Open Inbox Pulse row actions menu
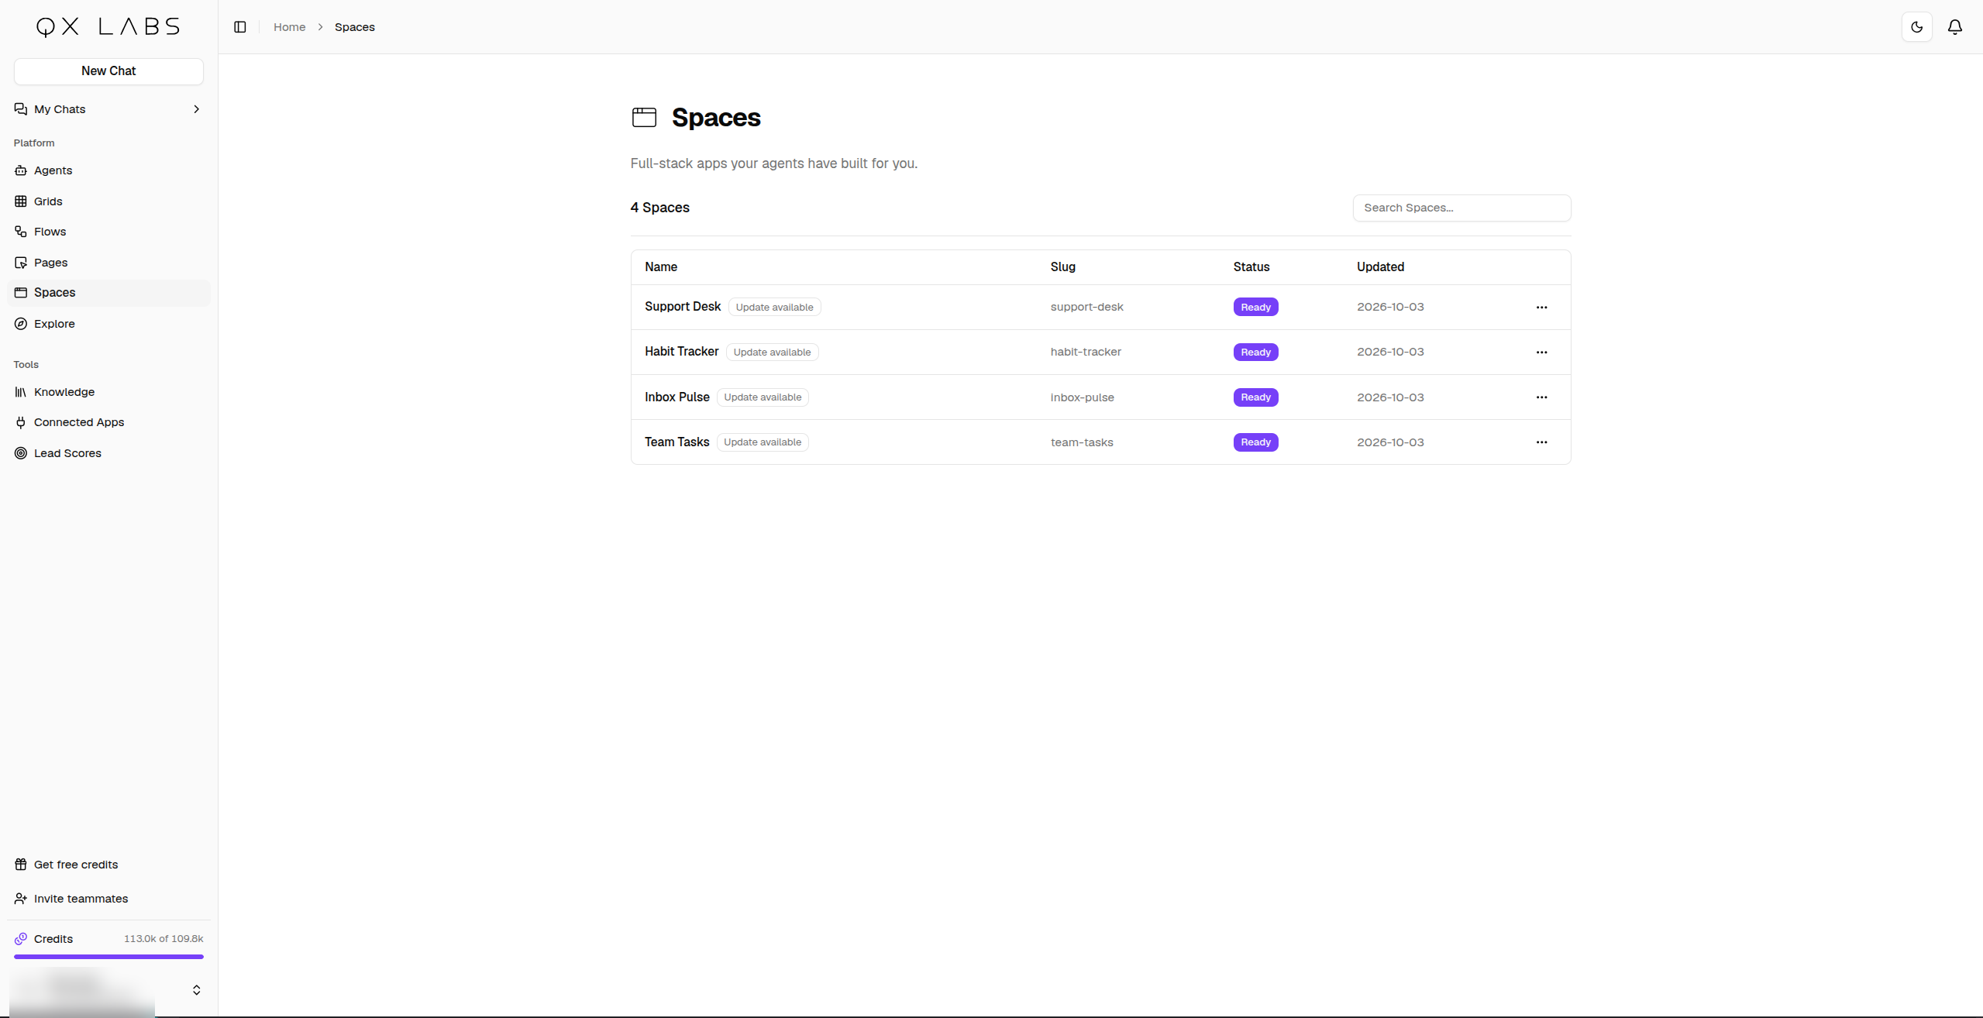This screenshot has height=1018, width=1983. [x=1541, y=397]
